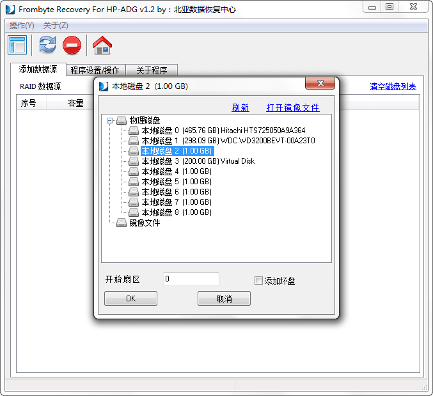Click the OK button
433x396 pixels.
coord(130,299)
